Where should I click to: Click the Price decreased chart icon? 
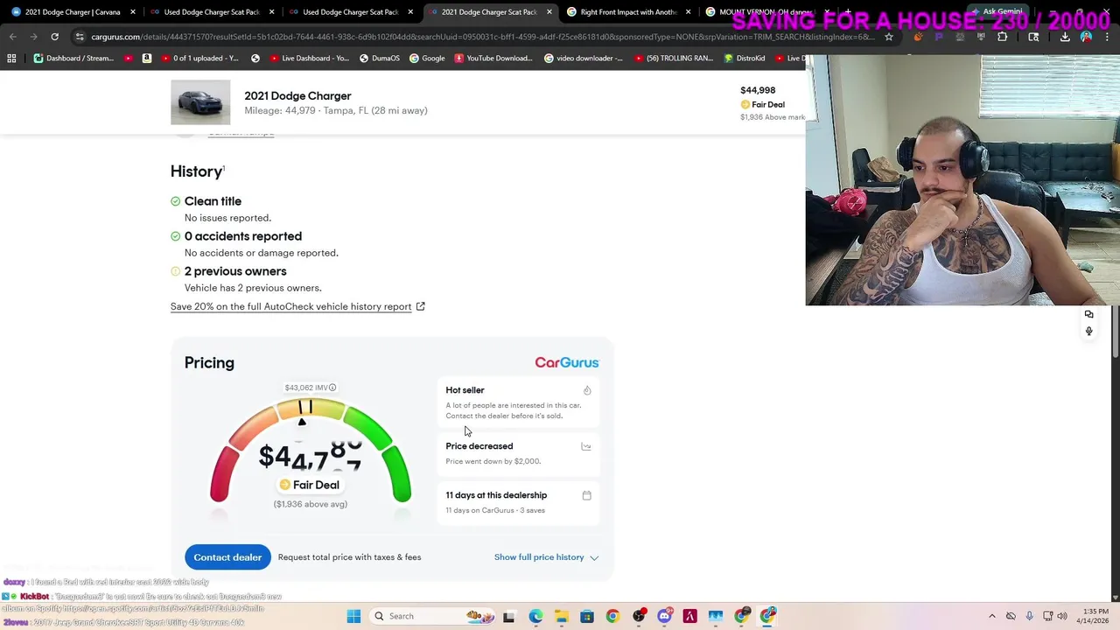click(x=586, y=446)
